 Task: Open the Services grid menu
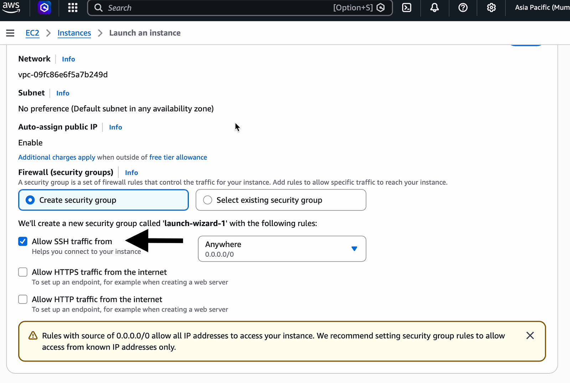(73, 8)
